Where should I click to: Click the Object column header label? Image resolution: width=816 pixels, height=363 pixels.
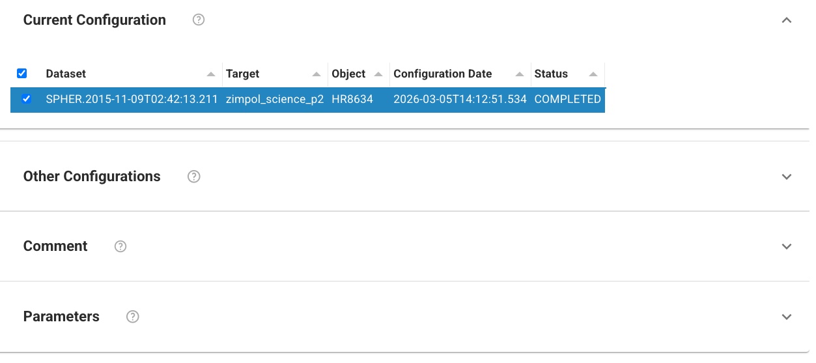pos(348,74)
